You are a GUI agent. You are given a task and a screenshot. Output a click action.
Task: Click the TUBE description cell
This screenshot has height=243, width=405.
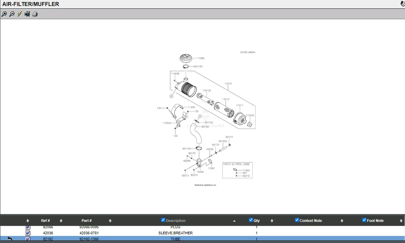tap(175, 239)
